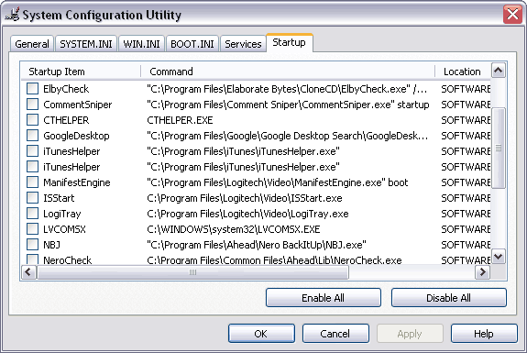Select the Startup tab

[x=289, y=43]
